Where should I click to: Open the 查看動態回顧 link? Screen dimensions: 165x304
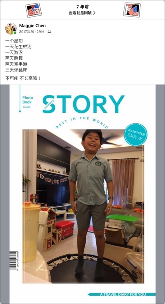(82, 13)
